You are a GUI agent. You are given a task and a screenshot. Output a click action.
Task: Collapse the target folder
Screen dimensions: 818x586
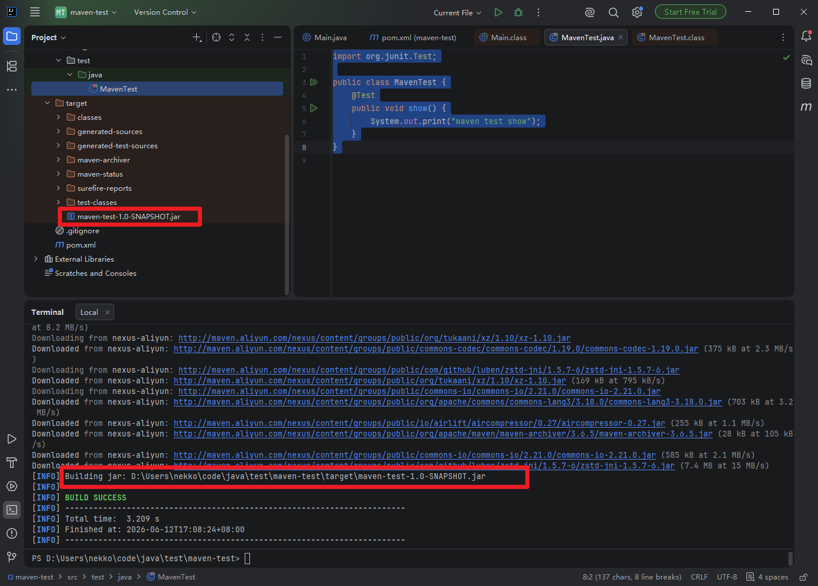click(x=47, y=103)
